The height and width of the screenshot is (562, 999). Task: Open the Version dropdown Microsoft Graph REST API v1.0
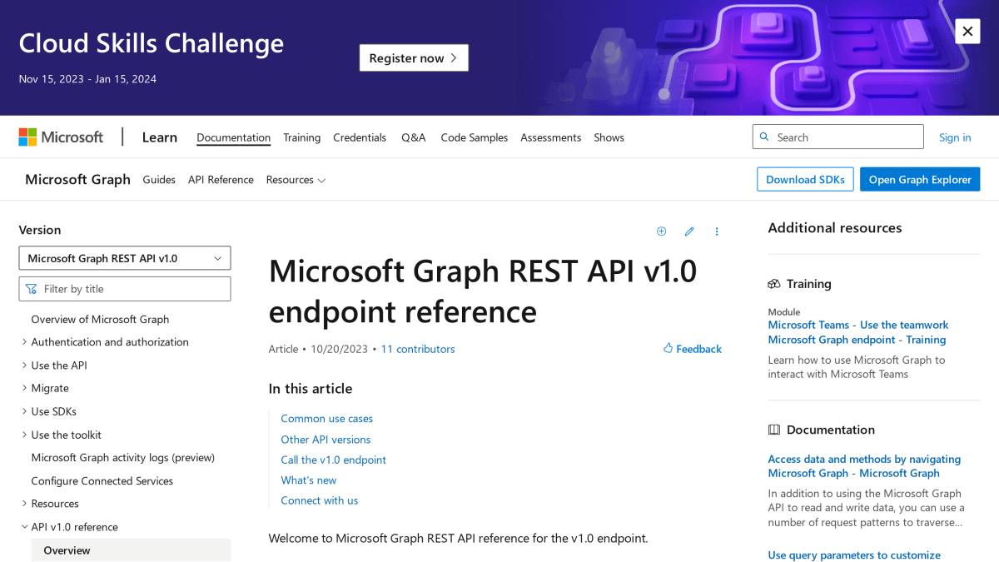(125, 258)
